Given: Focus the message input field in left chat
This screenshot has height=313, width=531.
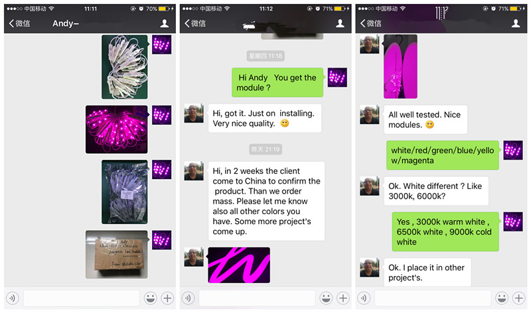Looking at the screenshot, I should [81, 298].
